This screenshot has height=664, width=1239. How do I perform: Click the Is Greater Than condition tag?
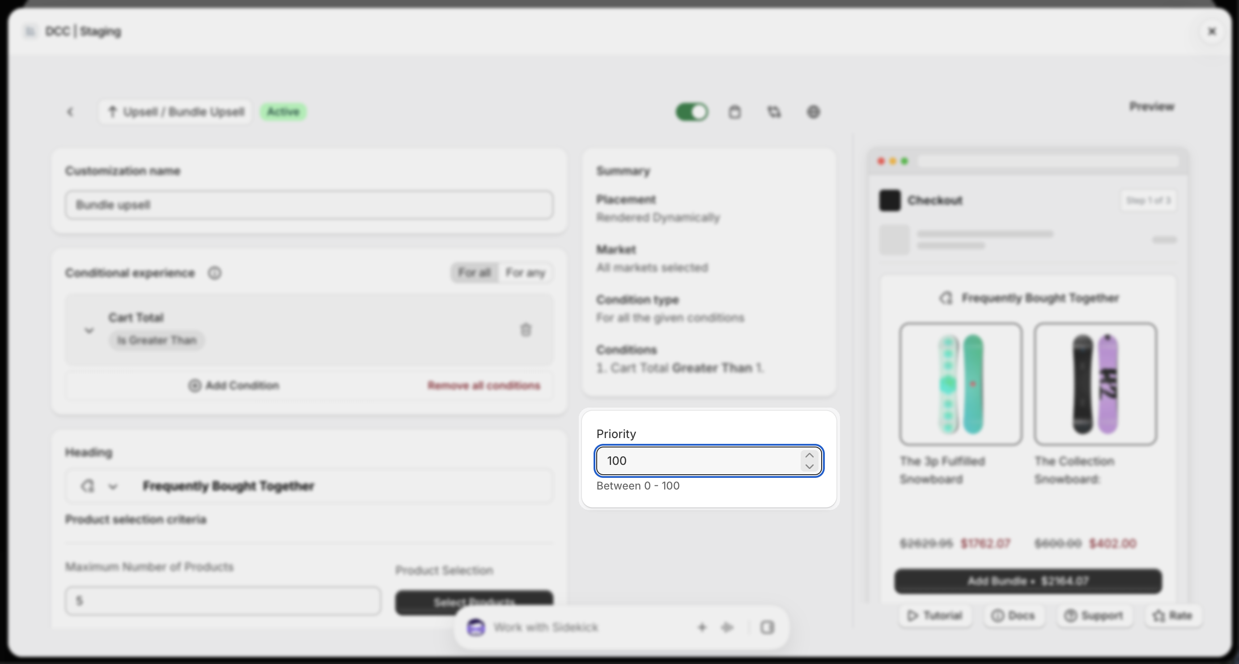tap(157, 340)
